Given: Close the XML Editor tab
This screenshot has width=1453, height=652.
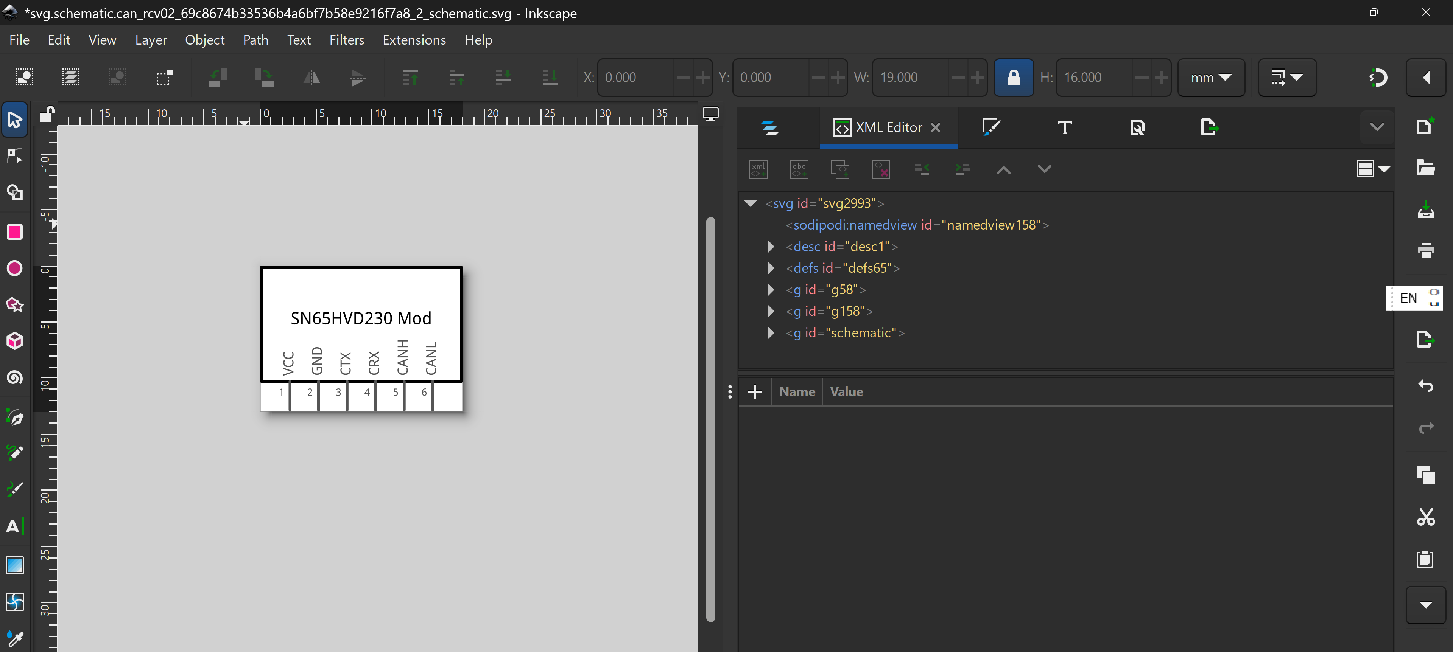Looking at the screenshot, I should coord(935,128).
